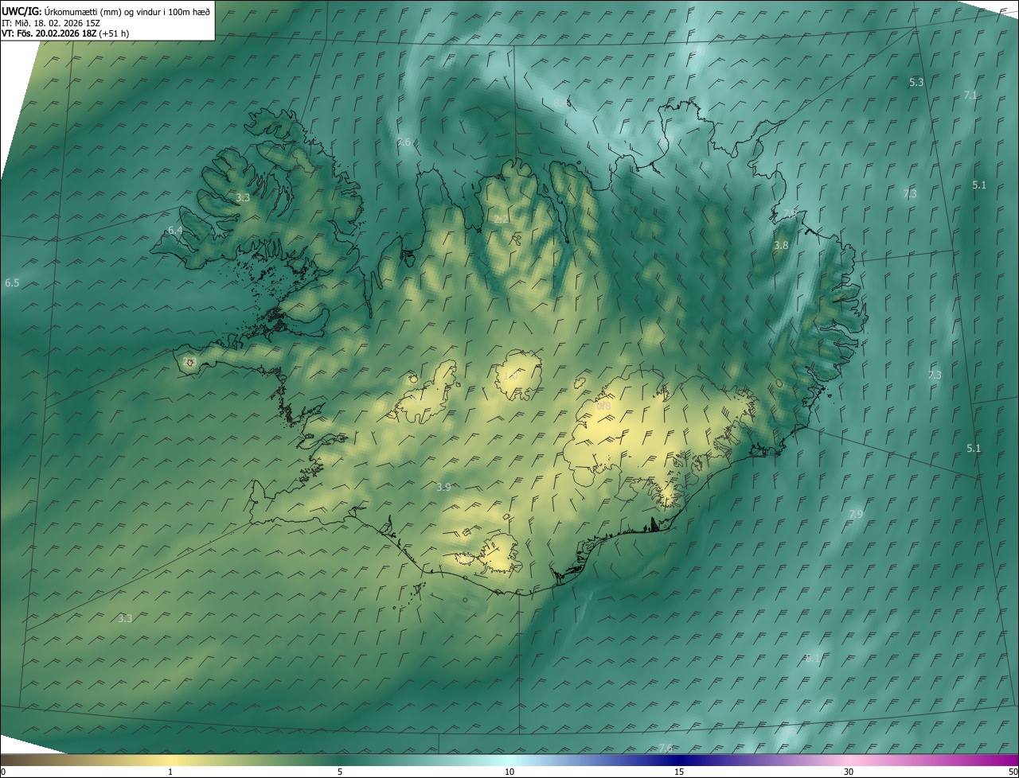Image resolution: width=1019 pixels, height=778 pixels.
Task: Click the 2.6 value label
Action: [404, 142]
